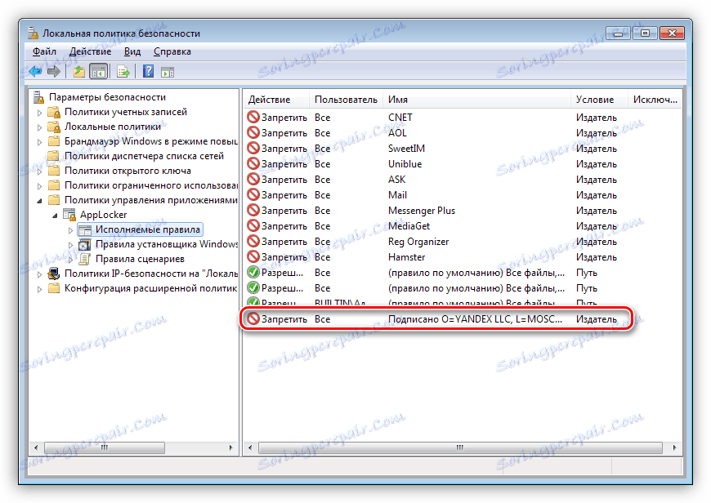Navigate back using the blue arrow icon
711x503 pixels.
[35, 71]
